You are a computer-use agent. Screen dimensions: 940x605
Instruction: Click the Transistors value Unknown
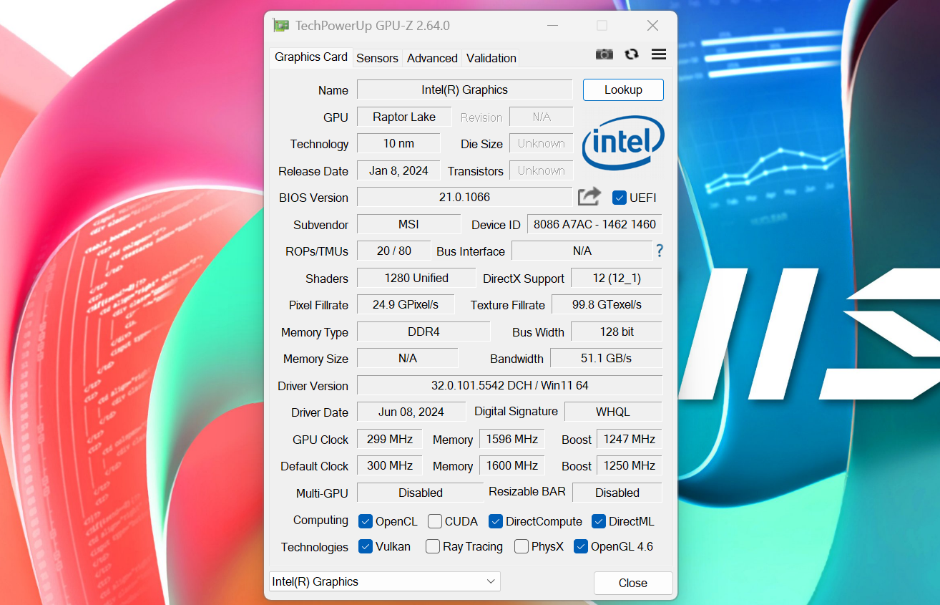tap(542, 170)
